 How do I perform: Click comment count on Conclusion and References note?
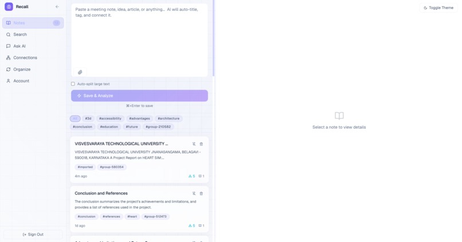pyautogui.click(x=201, y=226)
